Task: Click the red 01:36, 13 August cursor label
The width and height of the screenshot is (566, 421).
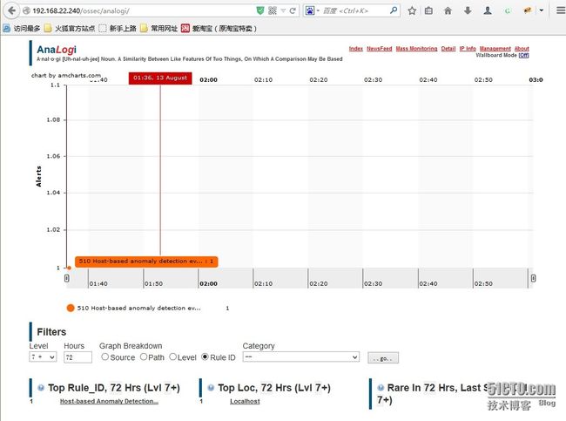Action: point(160,78)
